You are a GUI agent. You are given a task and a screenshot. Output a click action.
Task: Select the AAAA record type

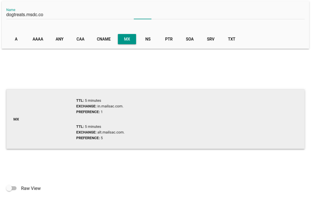38,39
